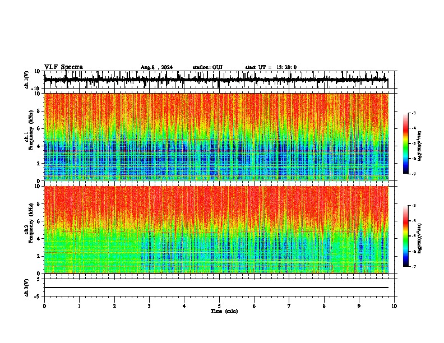Select the date text 'Aug.8 , 2024'
The height and width of the screenshot is (343, 444).
tap(156, 67)
